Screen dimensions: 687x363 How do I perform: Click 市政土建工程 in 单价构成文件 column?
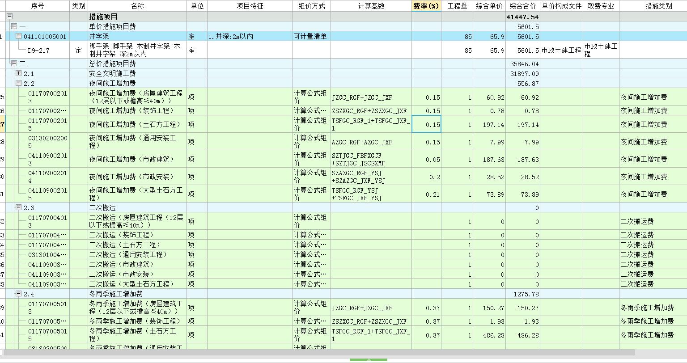[561, 50]
